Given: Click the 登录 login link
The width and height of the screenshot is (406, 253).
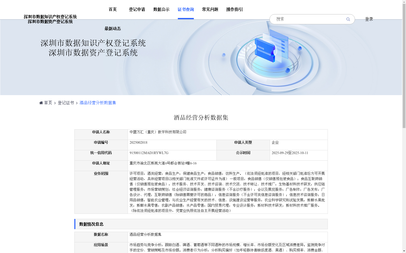Looking at the screenshot, I should (369, 19).
